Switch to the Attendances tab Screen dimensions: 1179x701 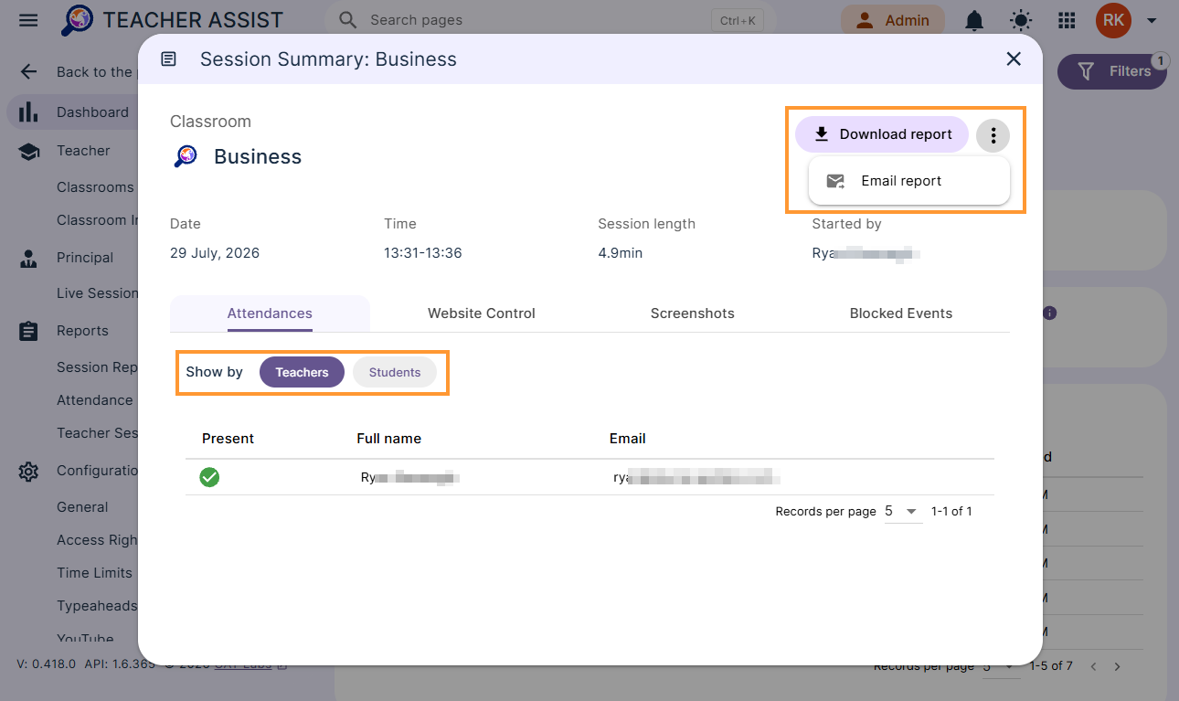[270, 313]
